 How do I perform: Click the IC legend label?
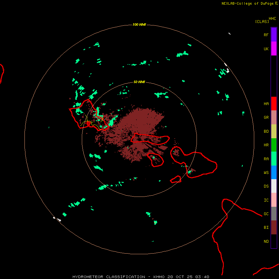[266, 200]
